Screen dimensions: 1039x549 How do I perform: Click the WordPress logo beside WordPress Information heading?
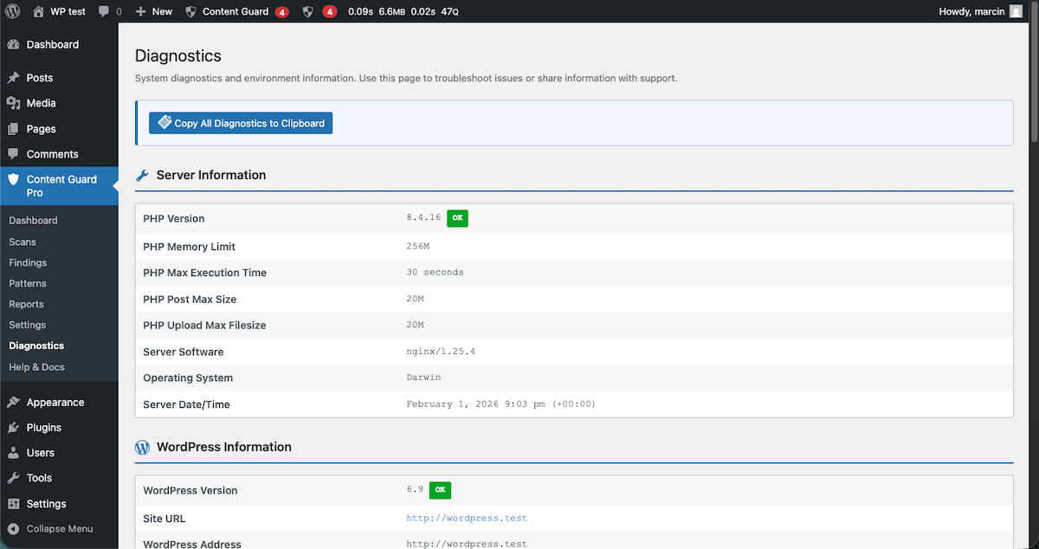click(142, 447)
